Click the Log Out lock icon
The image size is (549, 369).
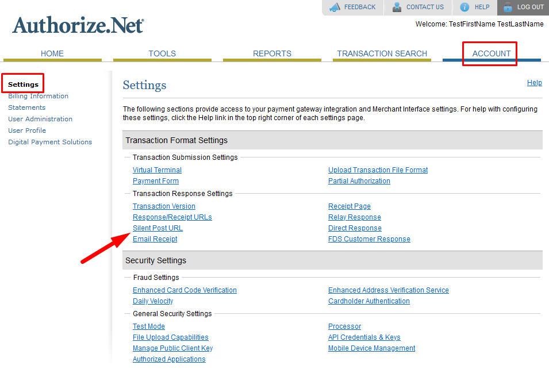tap(507, 7)
